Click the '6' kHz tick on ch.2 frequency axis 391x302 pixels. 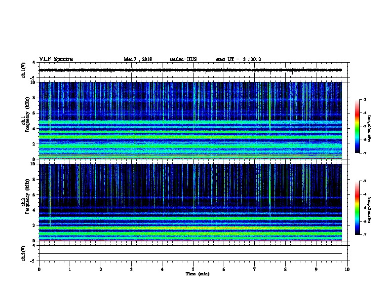click(34, 194)
